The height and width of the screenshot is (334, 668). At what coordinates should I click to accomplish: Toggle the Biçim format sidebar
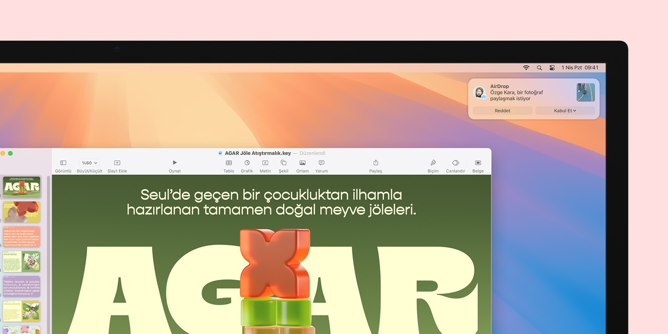click(x=433, y=164)
